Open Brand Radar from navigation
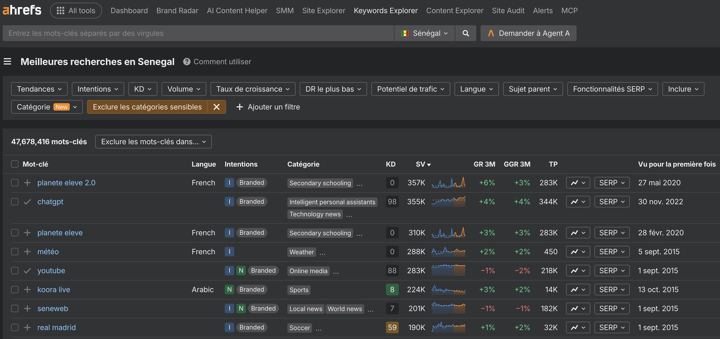 pyautogui.click(x=177, y=11)
